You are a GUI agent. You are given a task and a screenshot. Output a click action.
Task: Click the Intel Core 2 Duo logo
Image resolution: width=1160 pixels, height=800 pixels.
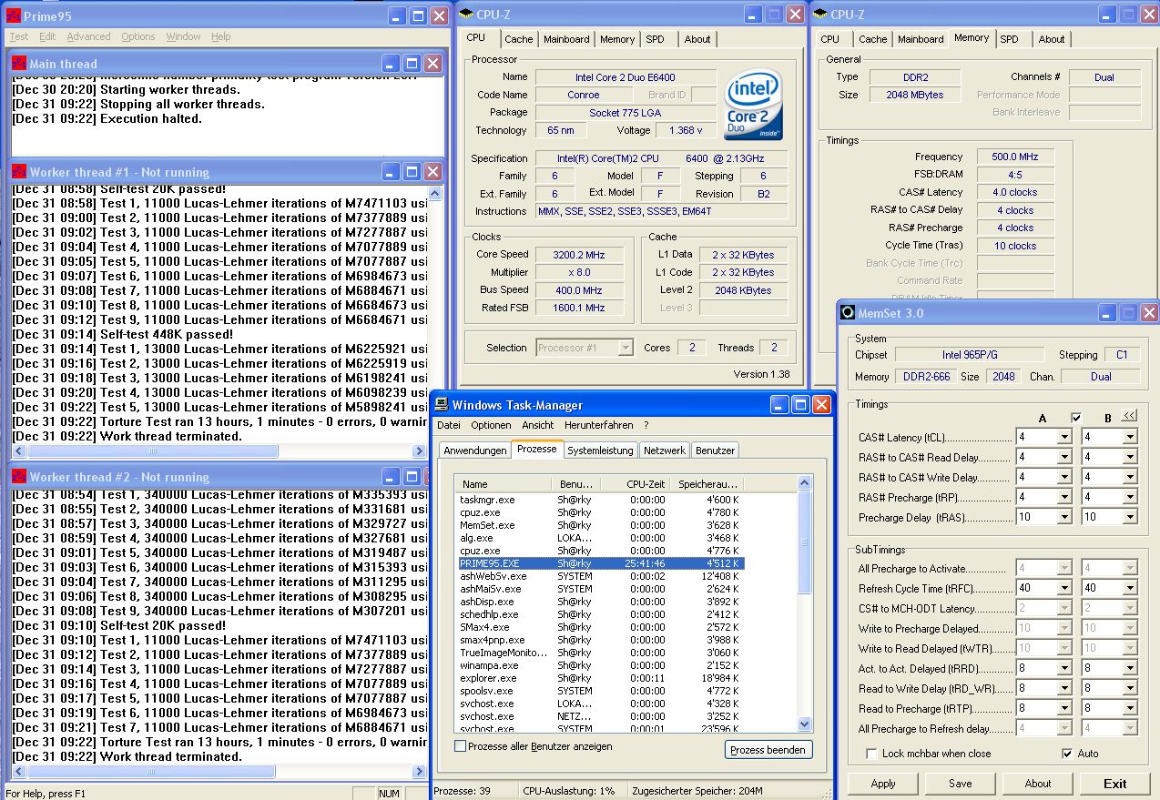(x=755, y=106)
